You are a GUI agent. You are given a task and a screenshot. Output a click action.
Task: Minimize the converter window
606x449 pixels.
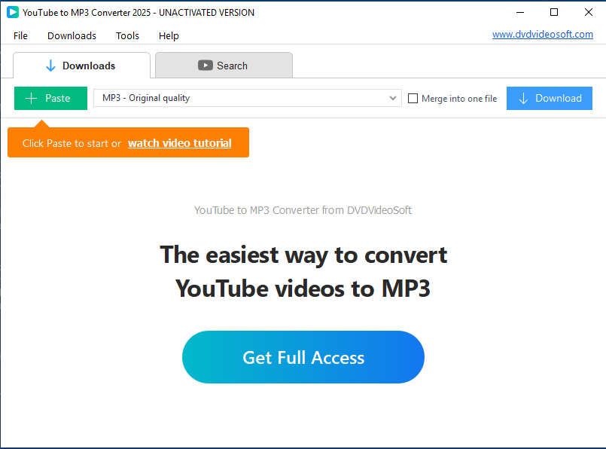pyautogui.click(x=520, y=12)
